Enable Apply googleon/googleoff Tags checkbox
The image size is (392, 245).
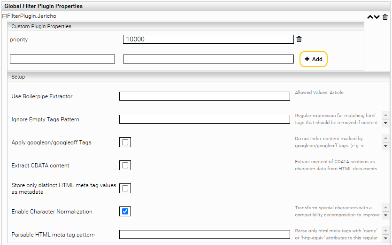coord(125,142)
